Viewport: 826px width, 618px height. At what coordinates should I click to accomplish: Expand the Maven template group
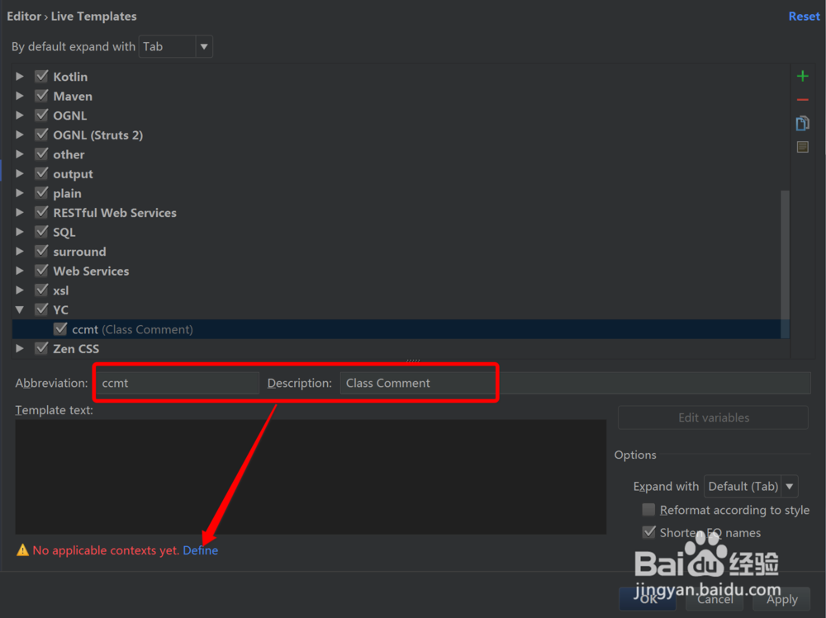click(19, 96)
